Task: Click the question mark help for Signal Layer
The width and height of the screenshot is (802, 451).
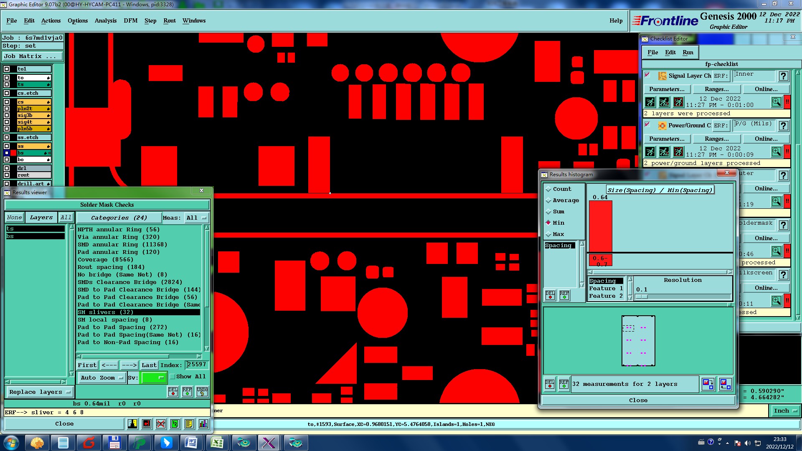Action: 784,76
